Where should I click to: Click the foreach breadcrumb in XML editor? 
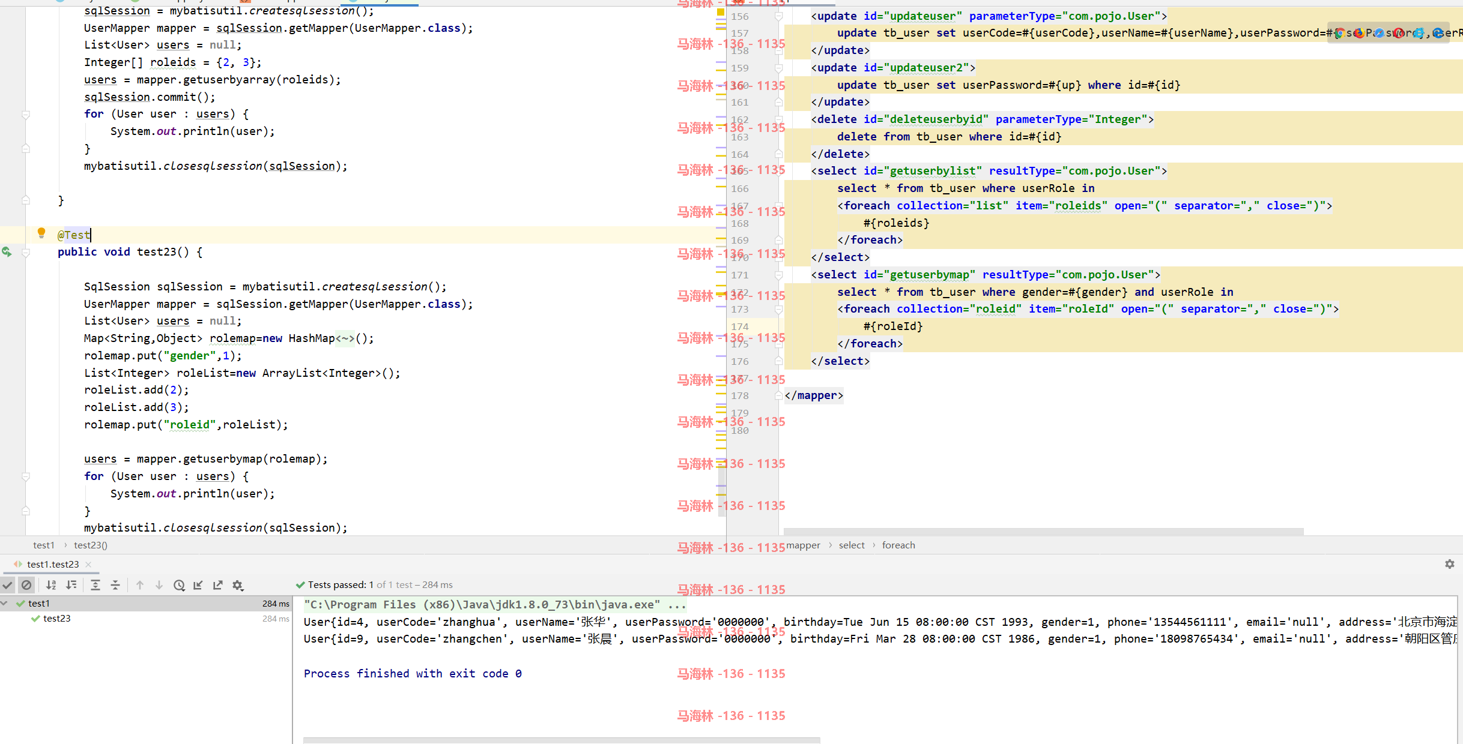(898, 545)
